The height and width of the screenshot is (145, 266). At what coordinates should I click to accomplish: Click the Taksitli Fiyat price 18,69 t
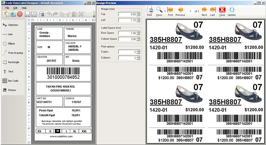[x=76, y=115]
